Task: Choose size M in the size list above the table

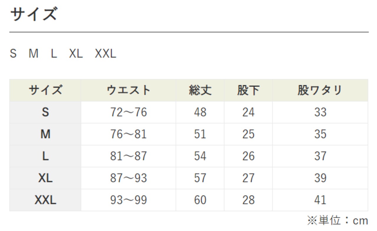Action: (x=34, y=54)
